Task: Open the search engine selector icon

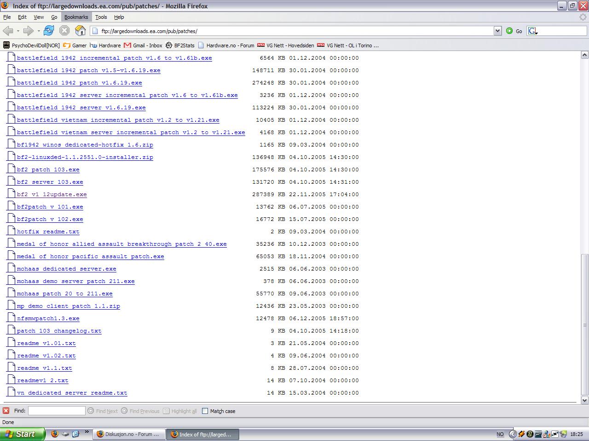Action: pyautogui.click(x=533, y=31)
